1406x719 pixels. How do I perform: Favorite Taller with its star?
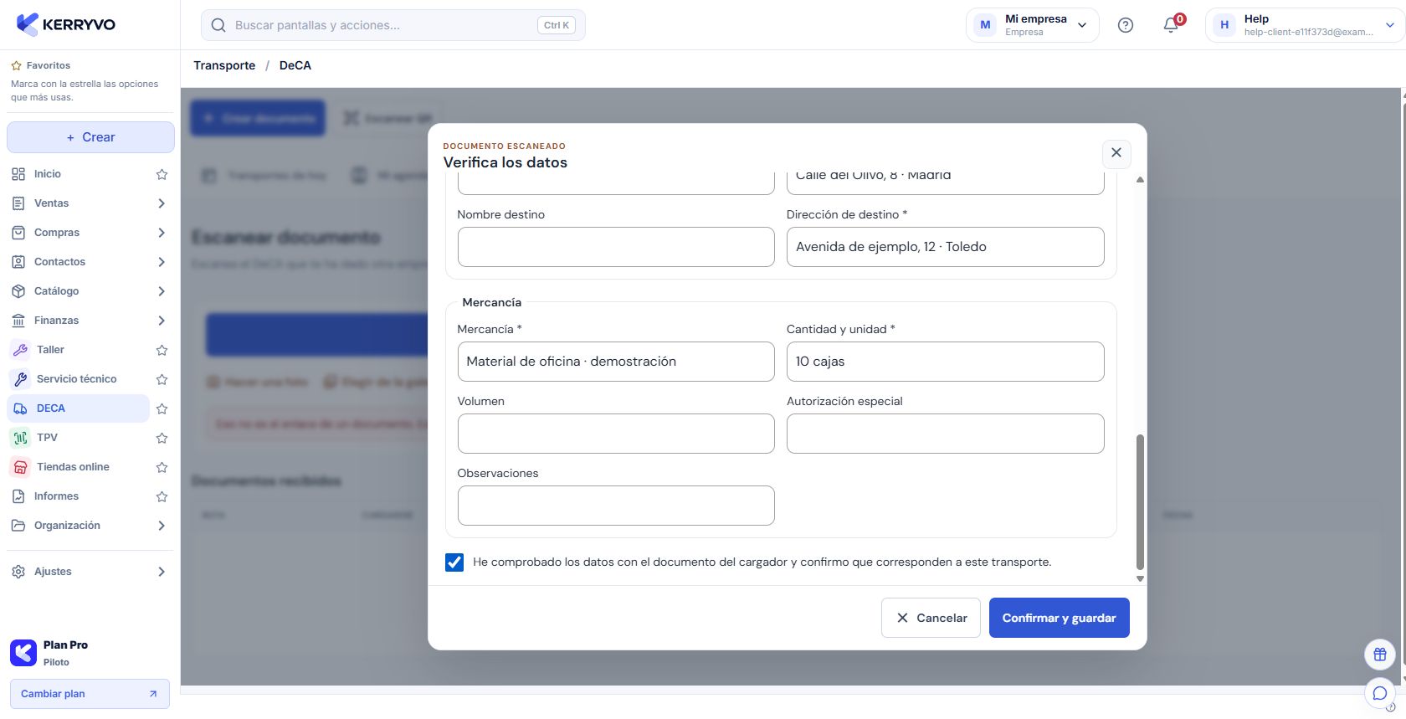tap(162, 350)
